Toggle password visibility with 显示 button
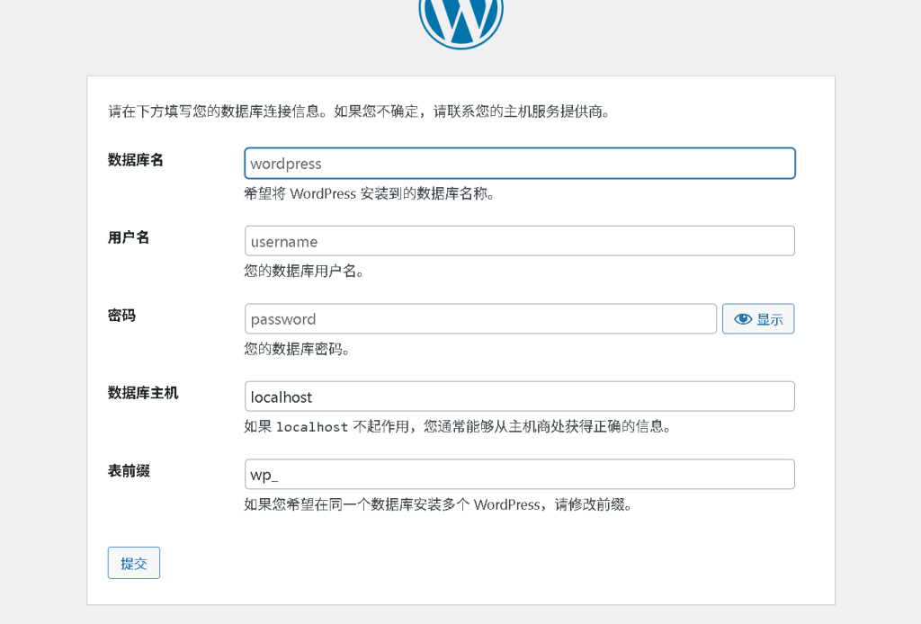921x624 pixels. click(x=757, y=318)
